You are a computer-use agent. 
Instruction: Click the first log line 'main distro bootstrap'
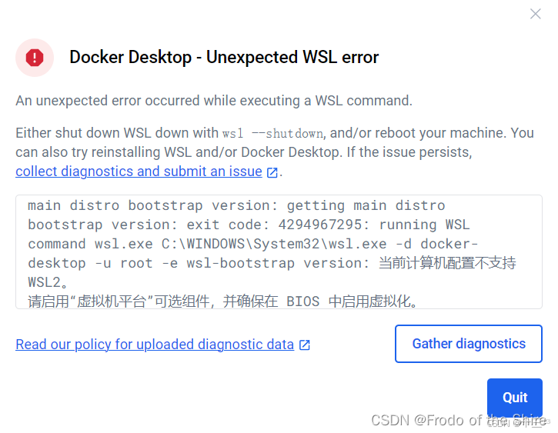tap(236, 205)
